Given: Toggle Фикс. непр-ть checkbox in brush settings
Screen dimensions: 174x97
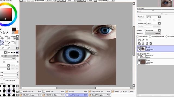Looking at the screenshot, I should click(x=4, y=80).
